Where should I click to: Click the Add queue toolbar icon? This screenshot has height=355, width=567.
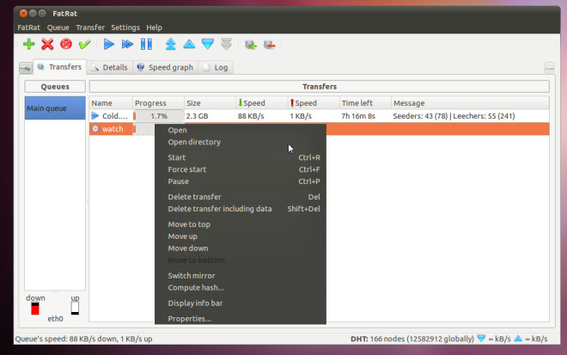point(251,45)
